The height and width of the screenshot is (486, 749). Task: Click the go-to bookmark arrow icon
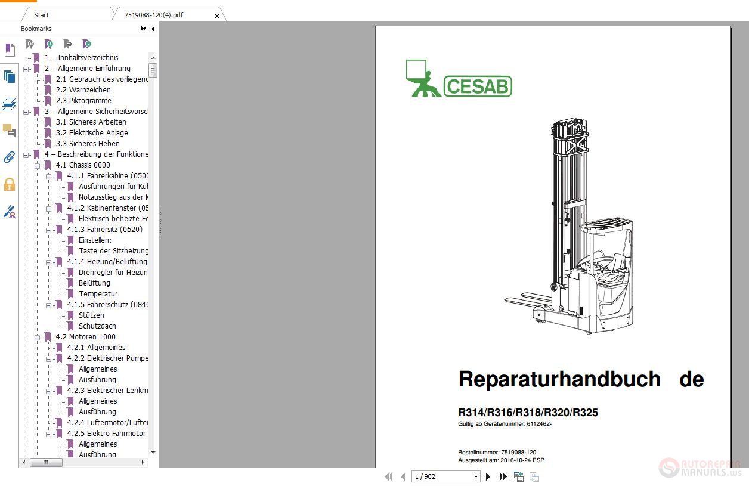[68, 44]
